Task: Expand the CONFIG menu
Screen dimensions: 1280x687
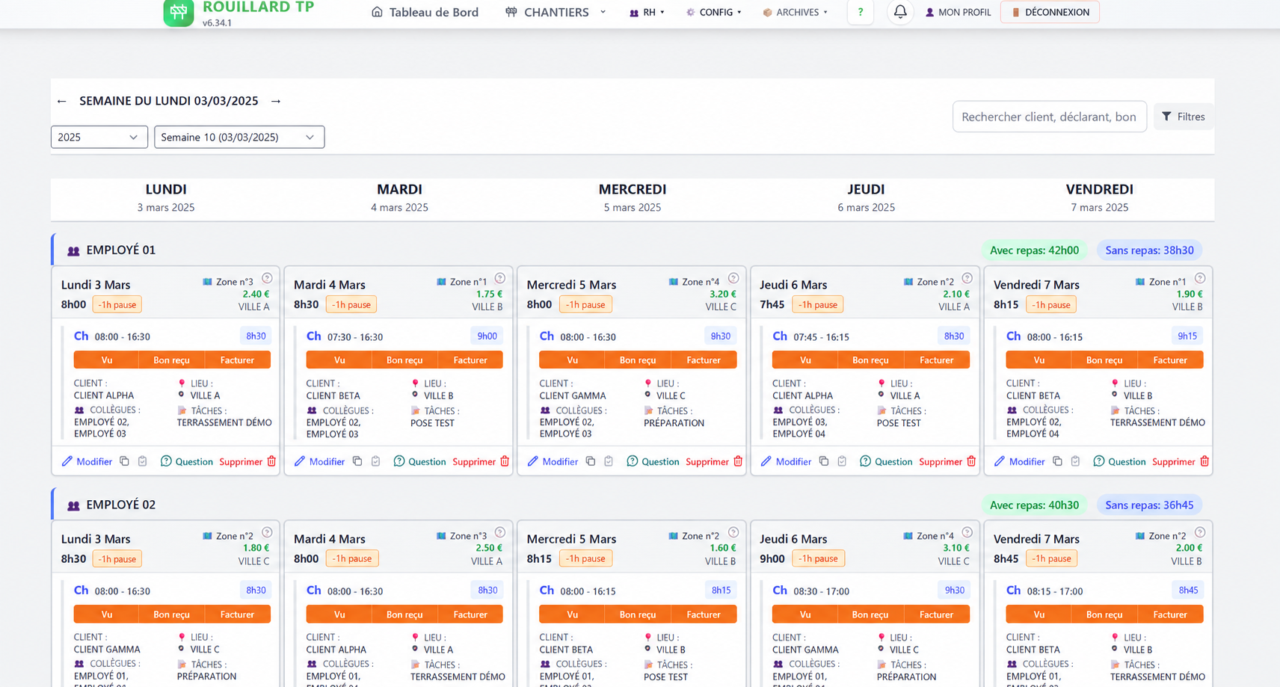Action: (x=714, y=12)
